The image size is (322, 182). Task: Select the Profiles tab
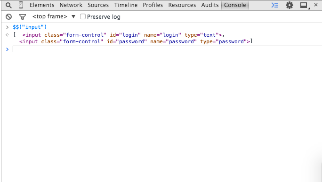click(x=153, y=5)
